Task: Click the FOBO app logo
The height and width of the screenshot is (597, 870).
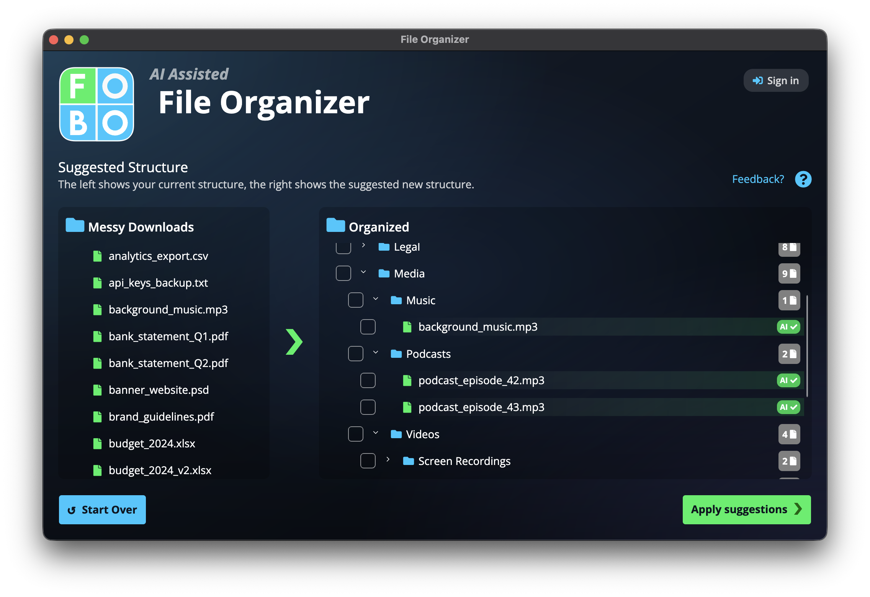Action: tap(96, 104)
